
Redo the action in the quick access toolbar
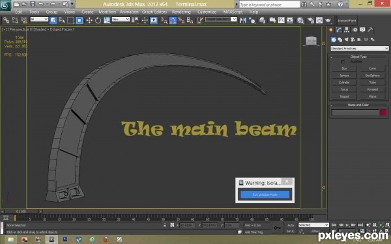coord(53,4)
